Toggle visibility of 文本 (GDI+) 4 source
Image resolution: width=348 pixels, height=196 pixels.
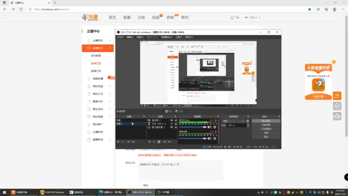[171, 124]
